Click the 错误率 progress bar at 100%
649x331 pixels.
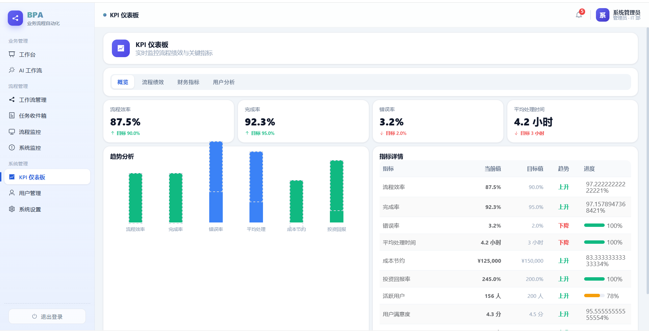(594, 225)
